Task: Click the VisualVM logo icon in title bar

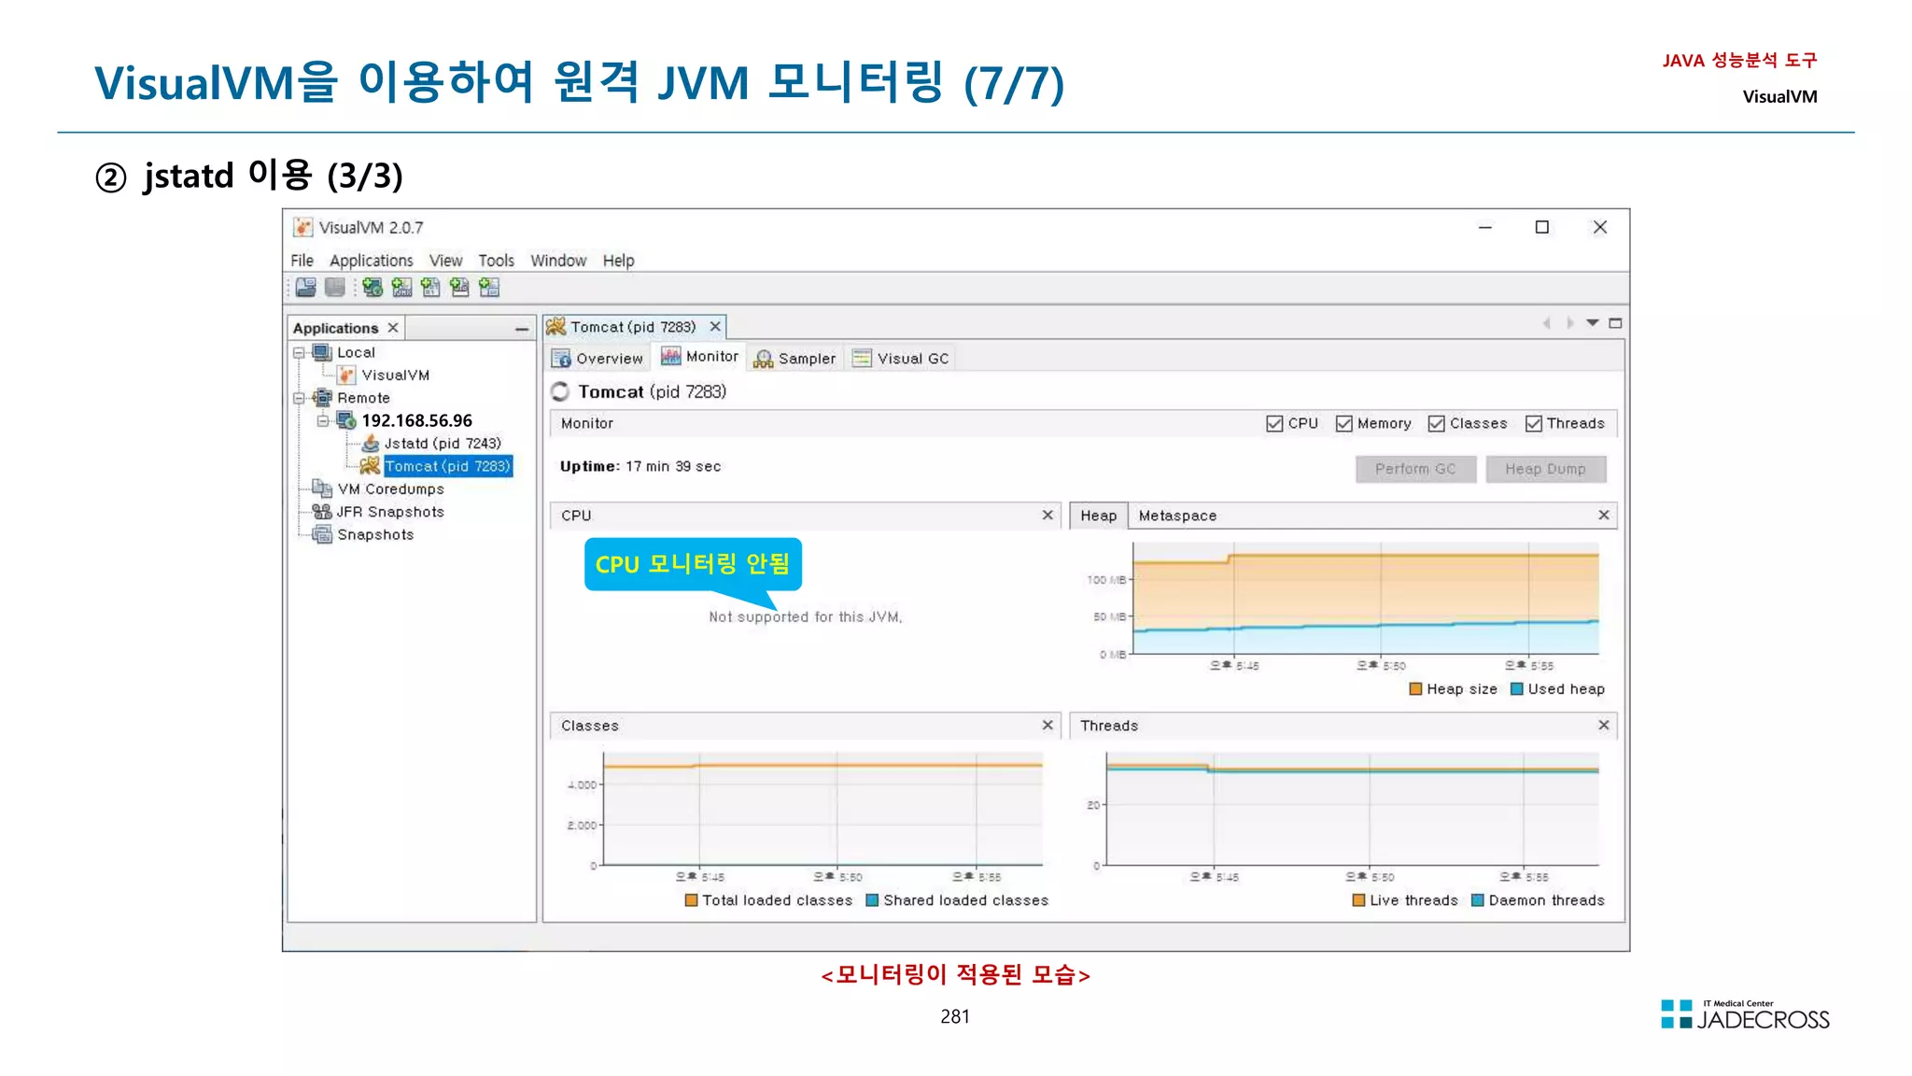Action: click(302, 227)
